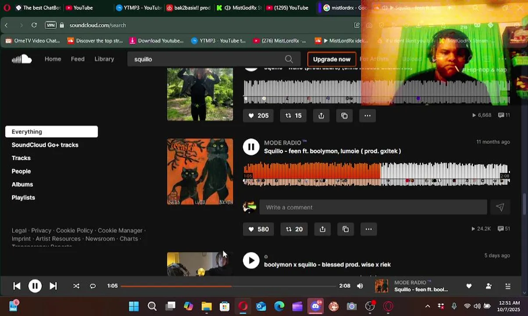Click the now playing artwork in player bar

pos(382,286)
